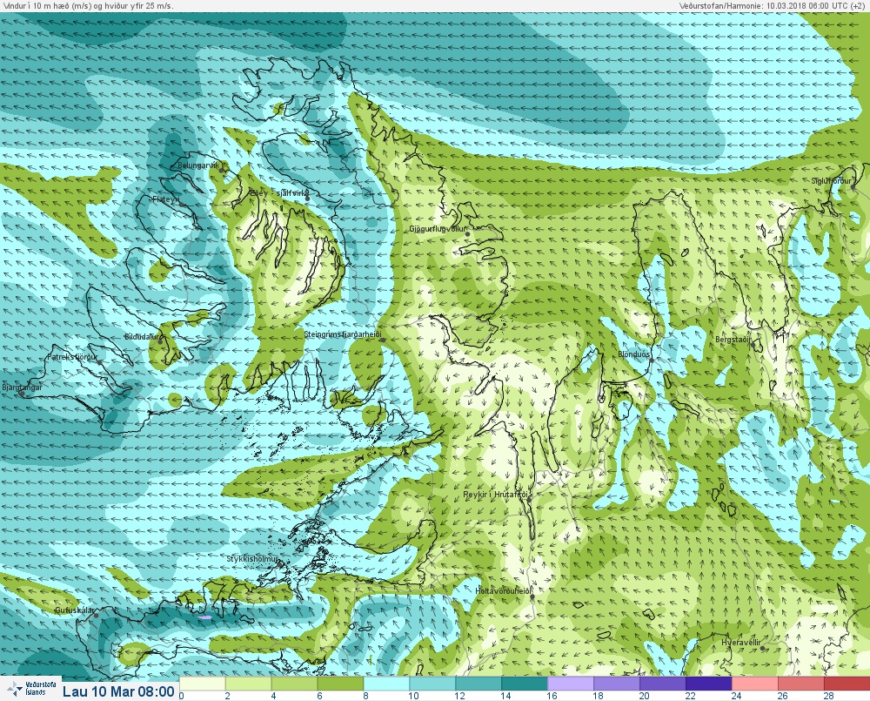The height and width of the screenshot is (701, 870).
Task: Select the Bergstaðir label
Action: tap(733, 340)
